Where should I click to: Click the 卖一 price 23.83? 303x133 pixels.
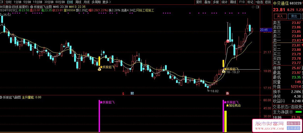(296, 40)
